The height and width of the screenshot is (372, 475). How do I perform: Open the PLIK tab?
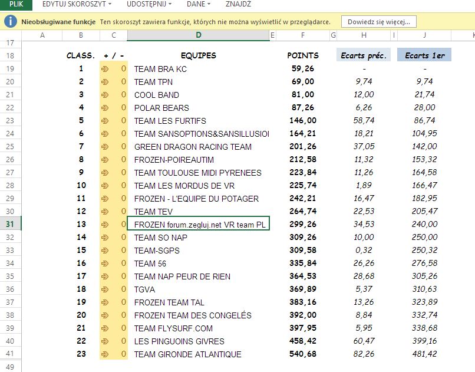(x=16, y=4)
